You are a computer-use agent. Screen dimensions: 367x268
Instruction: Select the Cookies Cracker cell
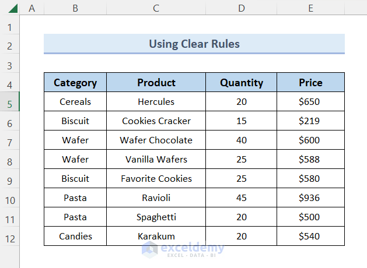click(x=156, y=121)
